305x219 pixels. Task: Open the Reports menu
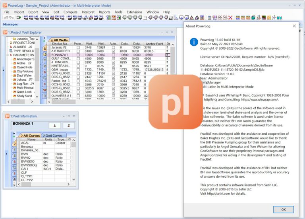[x=104, y=12]
